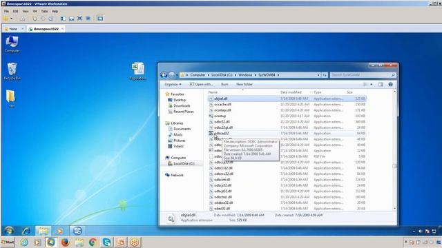The width and height of the screenshot is (442, 248).
Task: Click the New folder toolbar button
Action: click(x=244, y=84)
